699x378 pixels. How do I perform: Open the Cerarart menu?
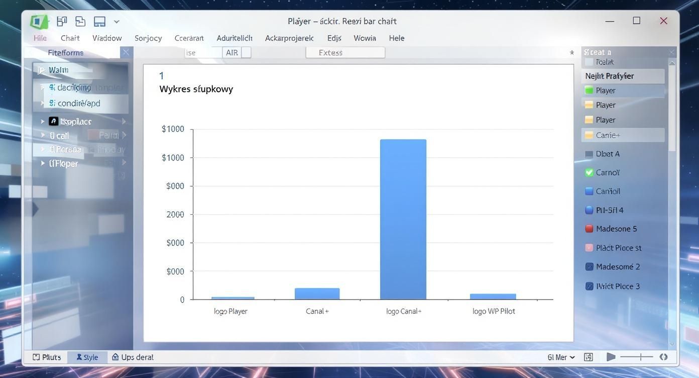189,38
